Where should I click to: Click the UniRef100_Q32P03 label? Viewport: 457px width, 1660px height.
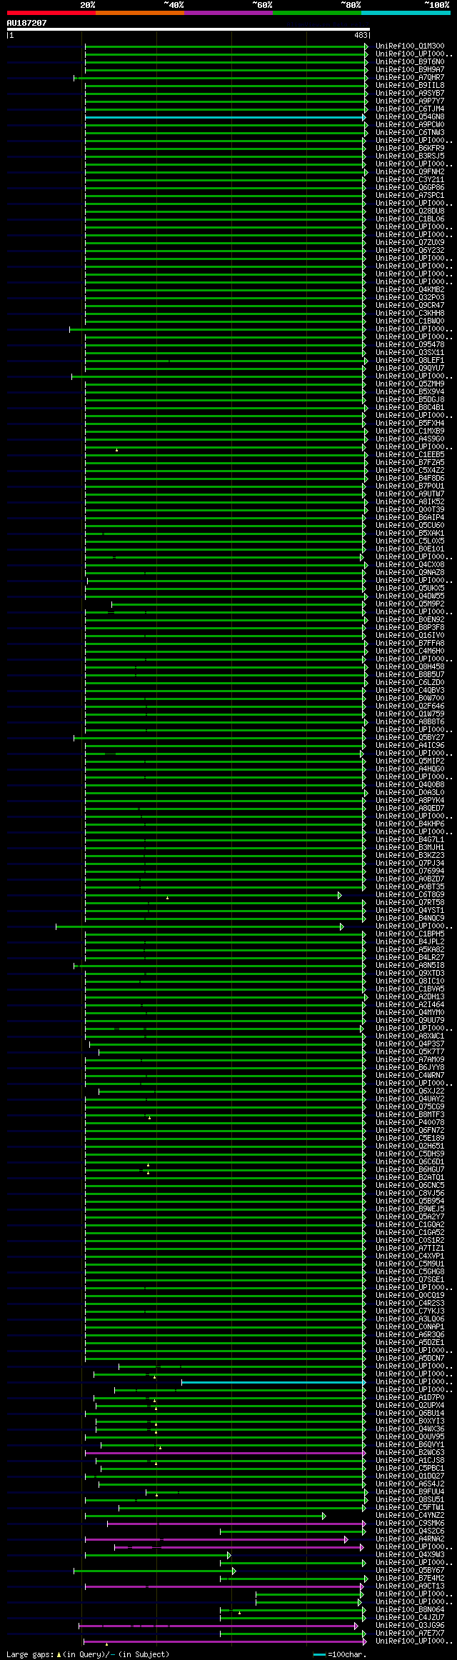[x=410, y=298]
